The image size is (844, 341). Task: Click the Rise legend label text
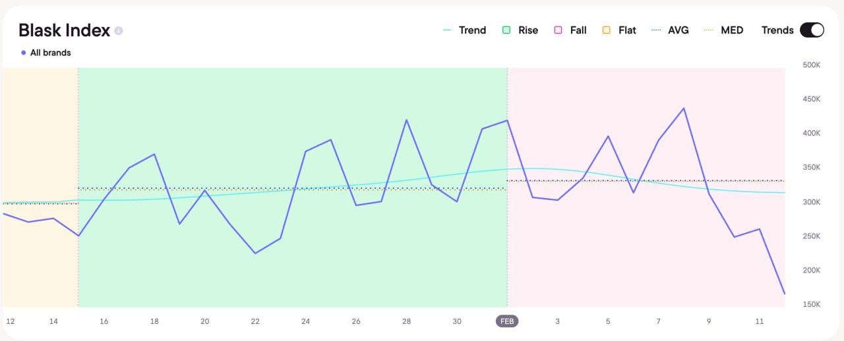tap(528, 30)
